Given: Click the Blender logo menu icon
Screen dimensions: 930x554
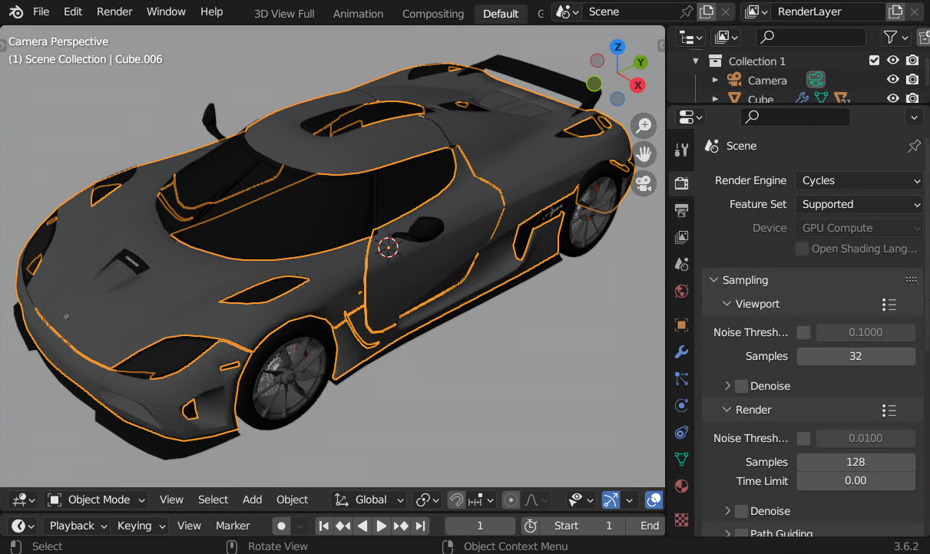Looking at the screenshot, I should tap(15, 12).
